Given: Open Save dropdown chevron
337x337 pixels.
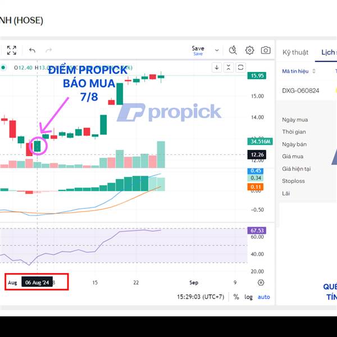Looking at the screenshot, I should tap(217, 51).
